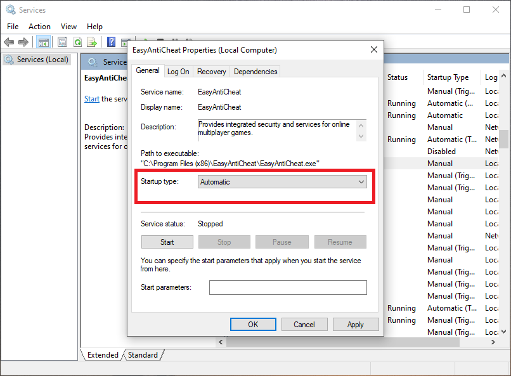Click the Start parameters input field
The image size is (511, 376).
pos(288,287)
